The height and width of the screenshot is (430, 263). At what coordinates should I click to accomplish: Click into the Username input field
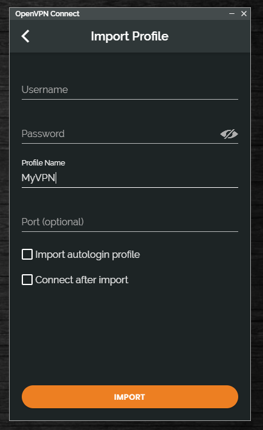click(x=130, y=90)
